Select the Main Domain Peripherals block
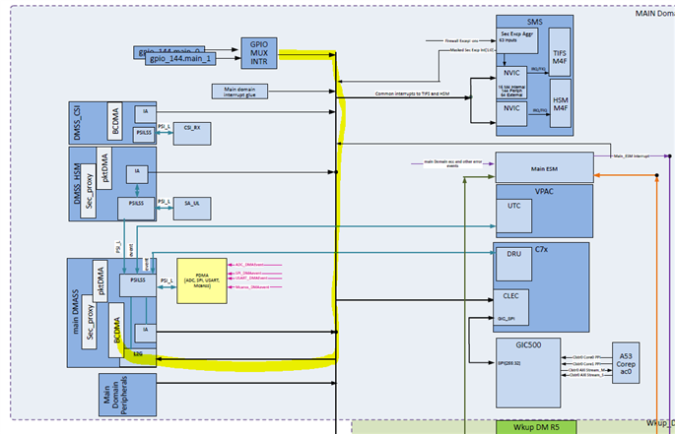The width and height of the screenshot is (675, 434). pos(127,395)
